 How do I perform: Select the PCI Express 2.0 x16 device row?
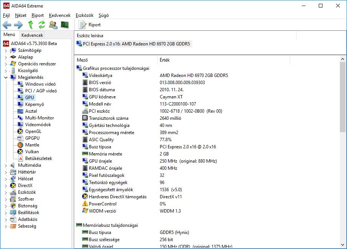pos(133,44)
